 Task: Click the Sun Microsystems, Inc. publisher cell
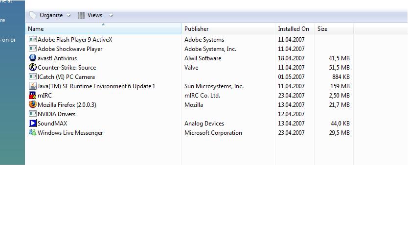coord(214,86)
